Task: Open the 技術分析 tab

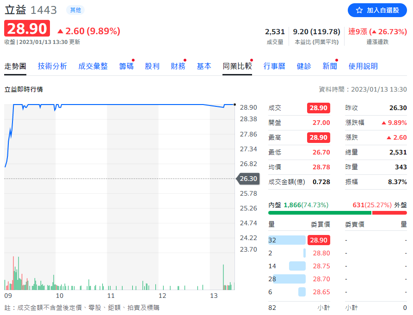Action: click(x=52, y=66)
